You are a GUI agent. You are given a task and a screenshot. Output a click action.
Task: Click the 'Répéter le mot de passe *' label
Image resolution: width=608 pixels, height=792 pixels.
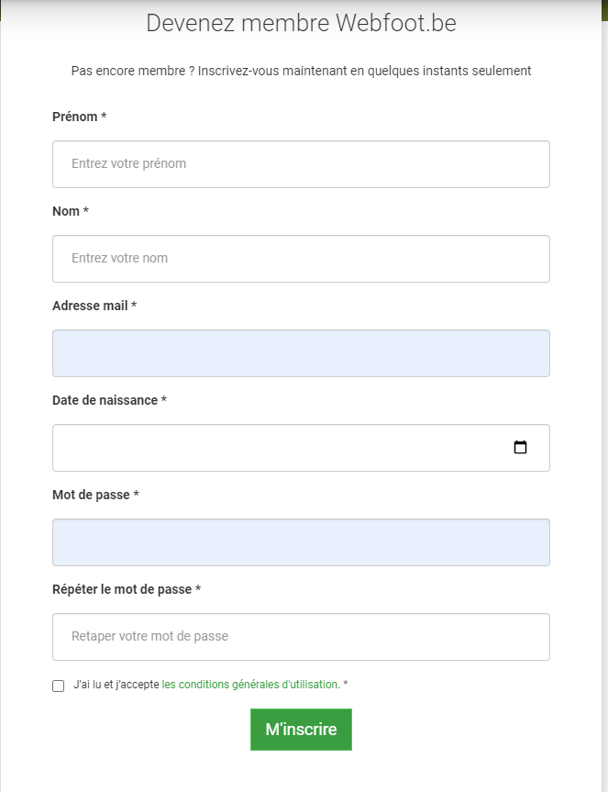point(127,589)
